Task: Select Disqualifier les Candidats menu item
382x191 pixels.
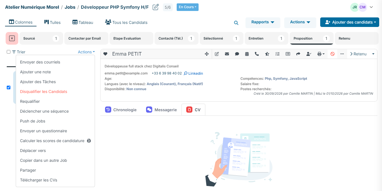Action: (x=44, y=92)
